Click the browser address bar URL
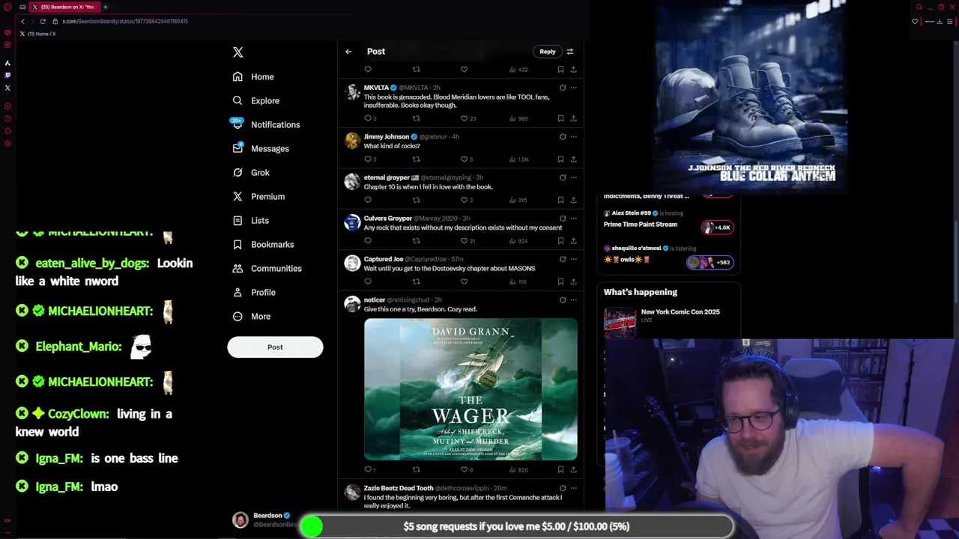The width and height of the screenshot is (959, 539). (125, 21)
